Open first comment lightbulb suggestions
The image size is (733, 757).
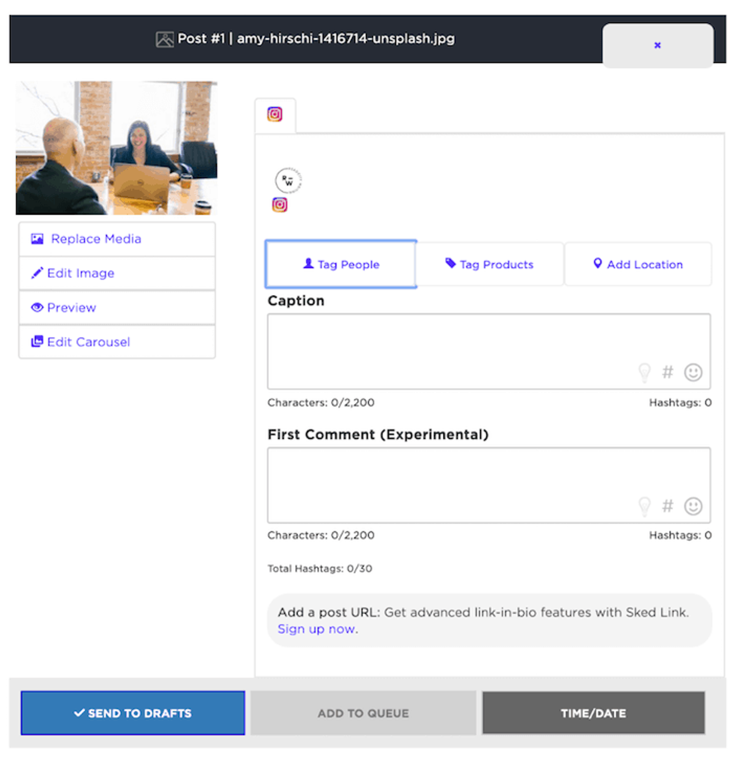point(644,506)
